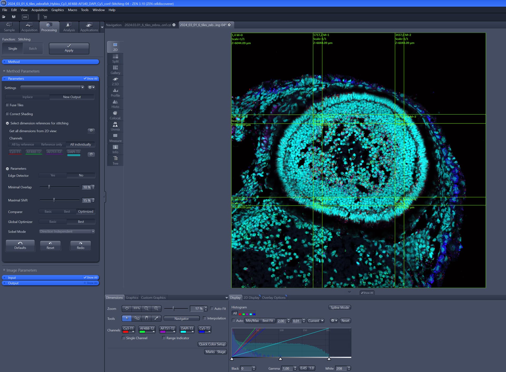Switch to the Tree view icon
Image resolution: width=506 pixels, height=372 pixels.
115,160
